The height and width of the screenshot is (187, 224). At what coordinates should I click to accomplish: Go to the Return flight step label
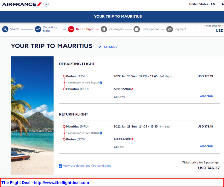(x=85, y=29)
